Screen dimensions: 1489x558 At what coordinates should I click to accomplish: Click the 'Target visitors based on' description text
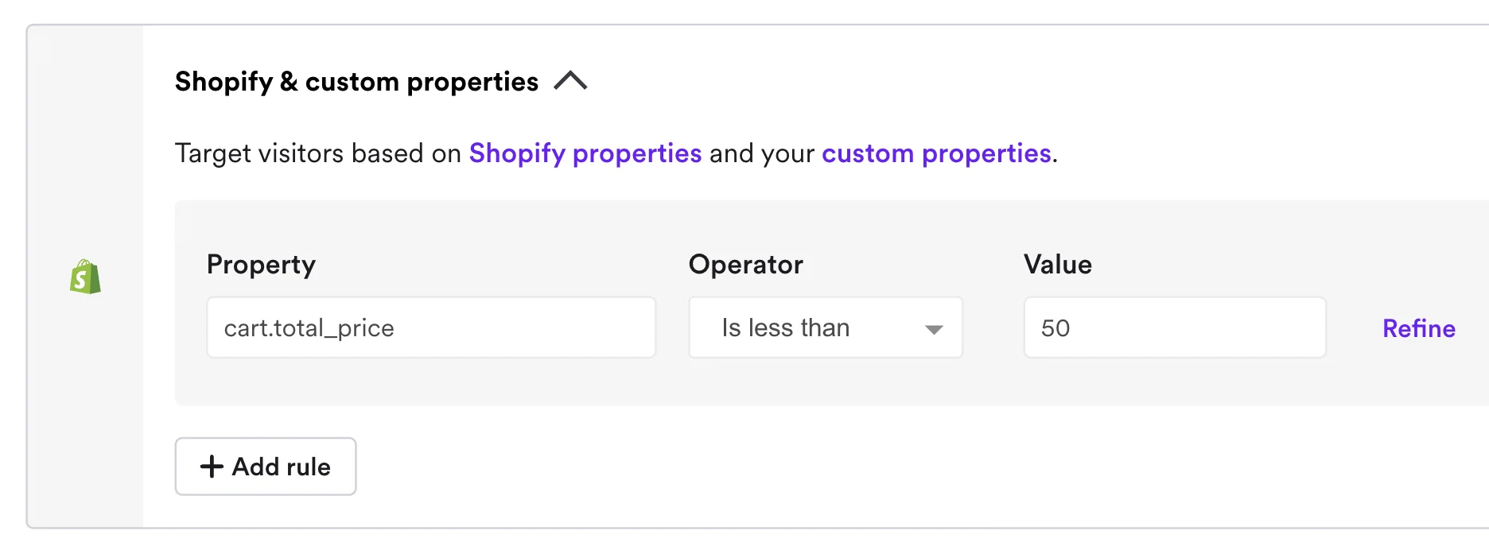317,153
